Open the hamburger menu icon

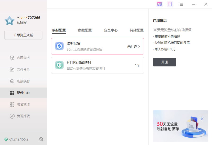(x=182, y=4)
